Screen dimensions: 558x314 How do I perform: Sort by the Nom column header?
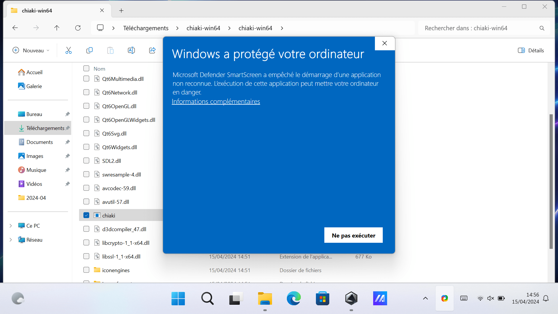coord(99,69)
